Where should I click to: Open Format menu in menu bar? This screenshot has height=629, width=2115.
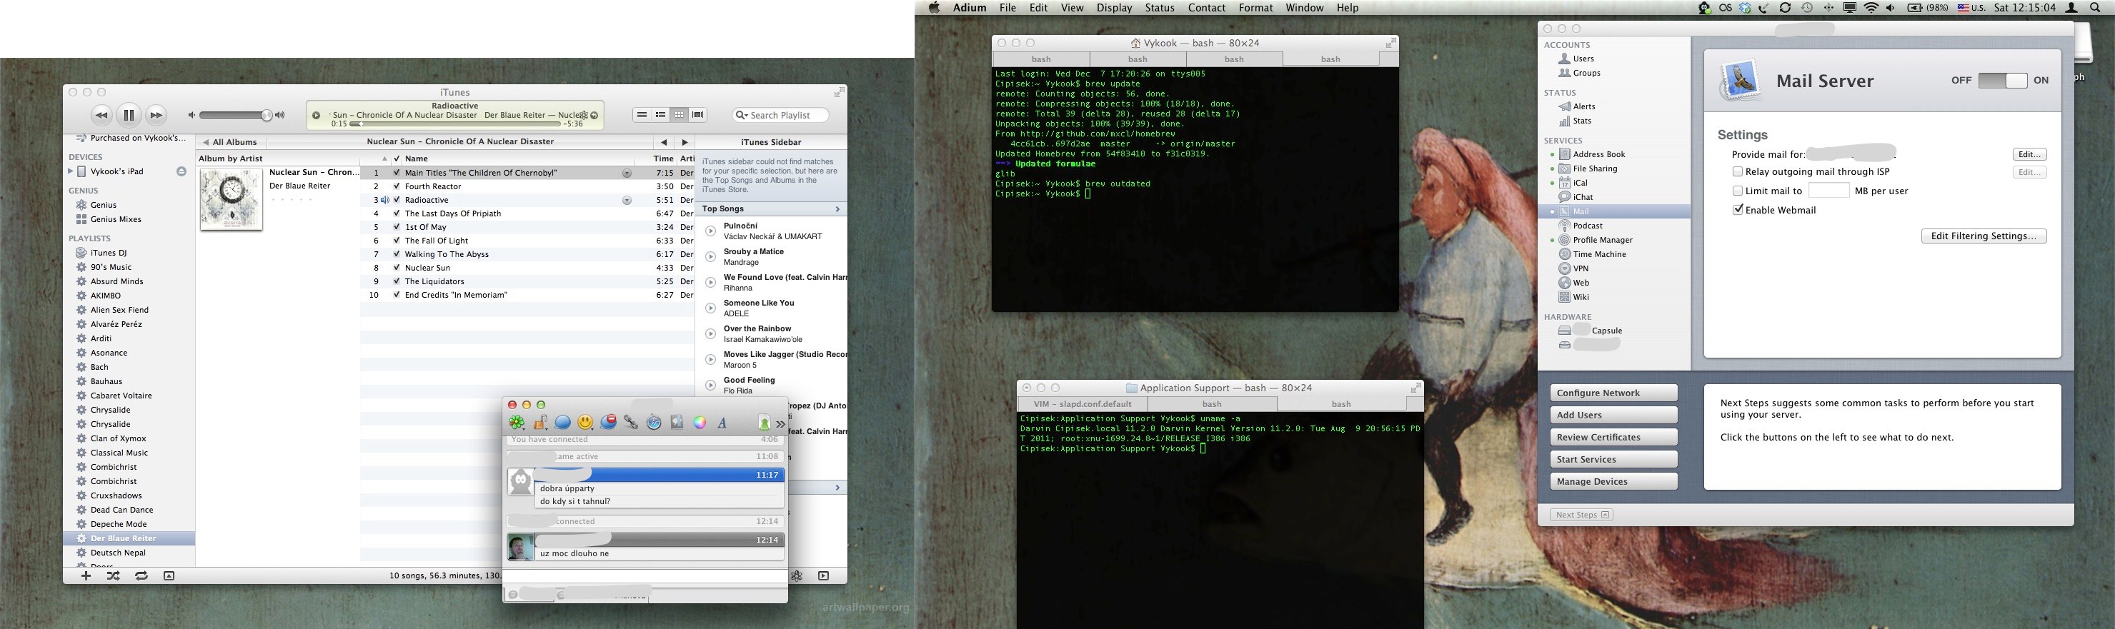pyautogui.click(x=1255, y=7)
